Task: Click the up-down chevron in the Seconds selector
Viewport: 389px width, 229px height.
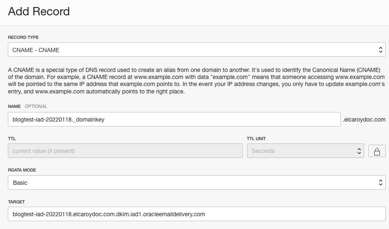Action: point(359,151)
